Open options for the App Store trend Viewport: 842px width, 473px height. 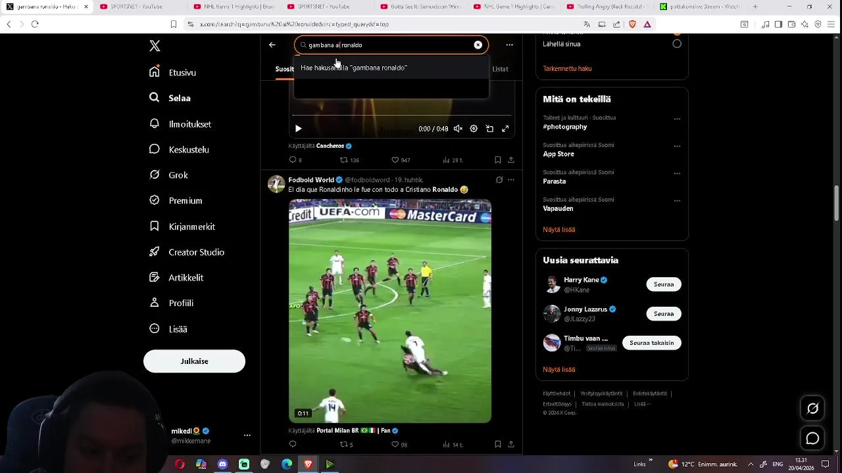pos(677,146)
